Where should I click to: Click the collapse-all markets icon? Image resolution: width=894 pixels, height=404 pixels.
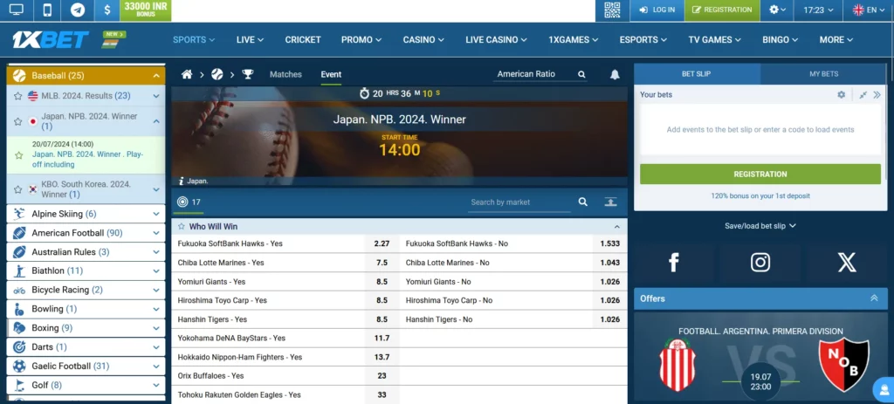coord(610,202)
